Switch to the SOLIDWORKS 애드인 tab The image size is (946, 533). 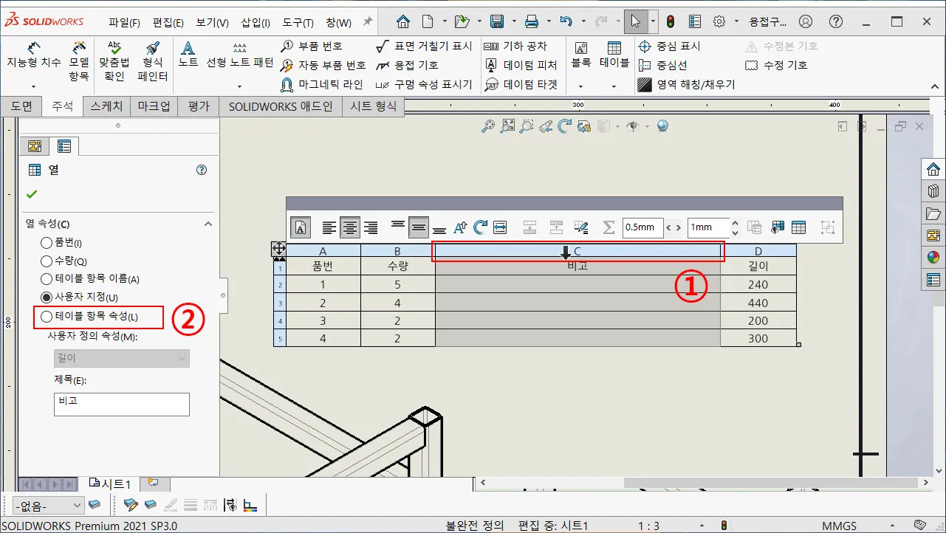click(x=281, y=106)
